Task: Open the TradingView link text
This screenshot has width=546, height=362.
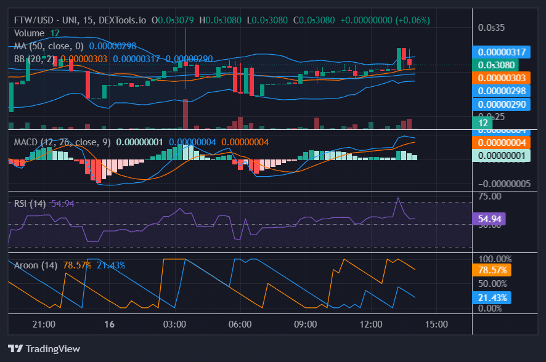Action: coord(53,349)
